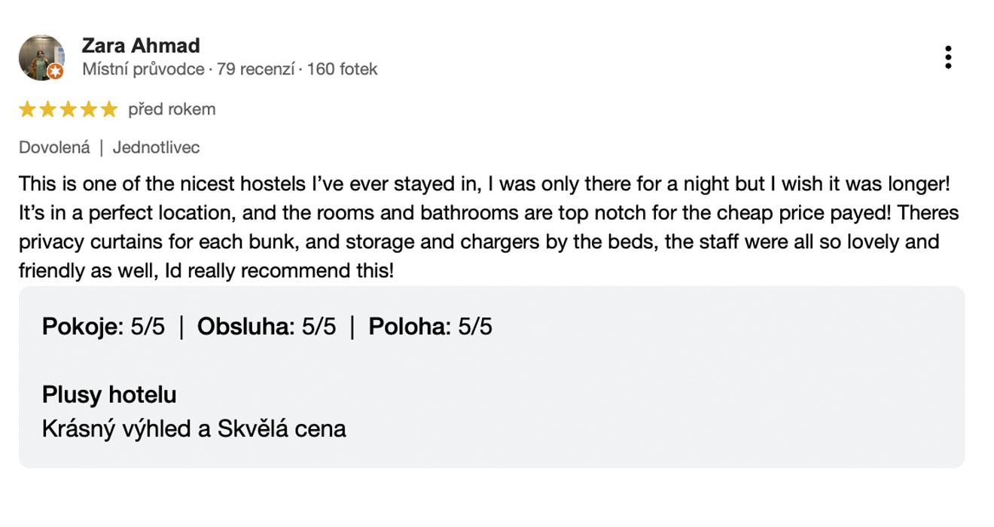Click the Pokoje 5/5 rating
Viewport: 994px width, 527px height.
click(103, 327)
